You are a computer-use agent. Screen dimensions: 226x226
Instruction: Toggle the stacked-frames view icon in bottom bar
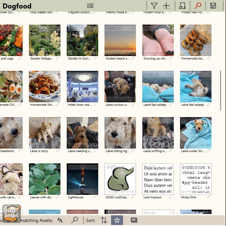point(134,220)
